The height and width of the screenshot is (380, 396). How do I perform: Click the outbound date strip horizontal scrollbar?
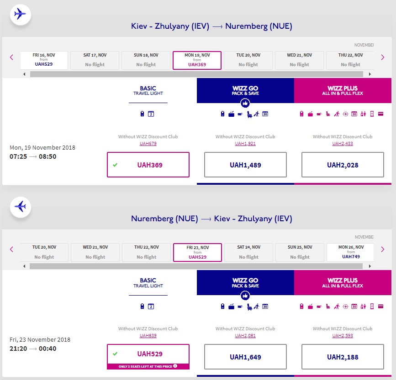pos(196,74)
